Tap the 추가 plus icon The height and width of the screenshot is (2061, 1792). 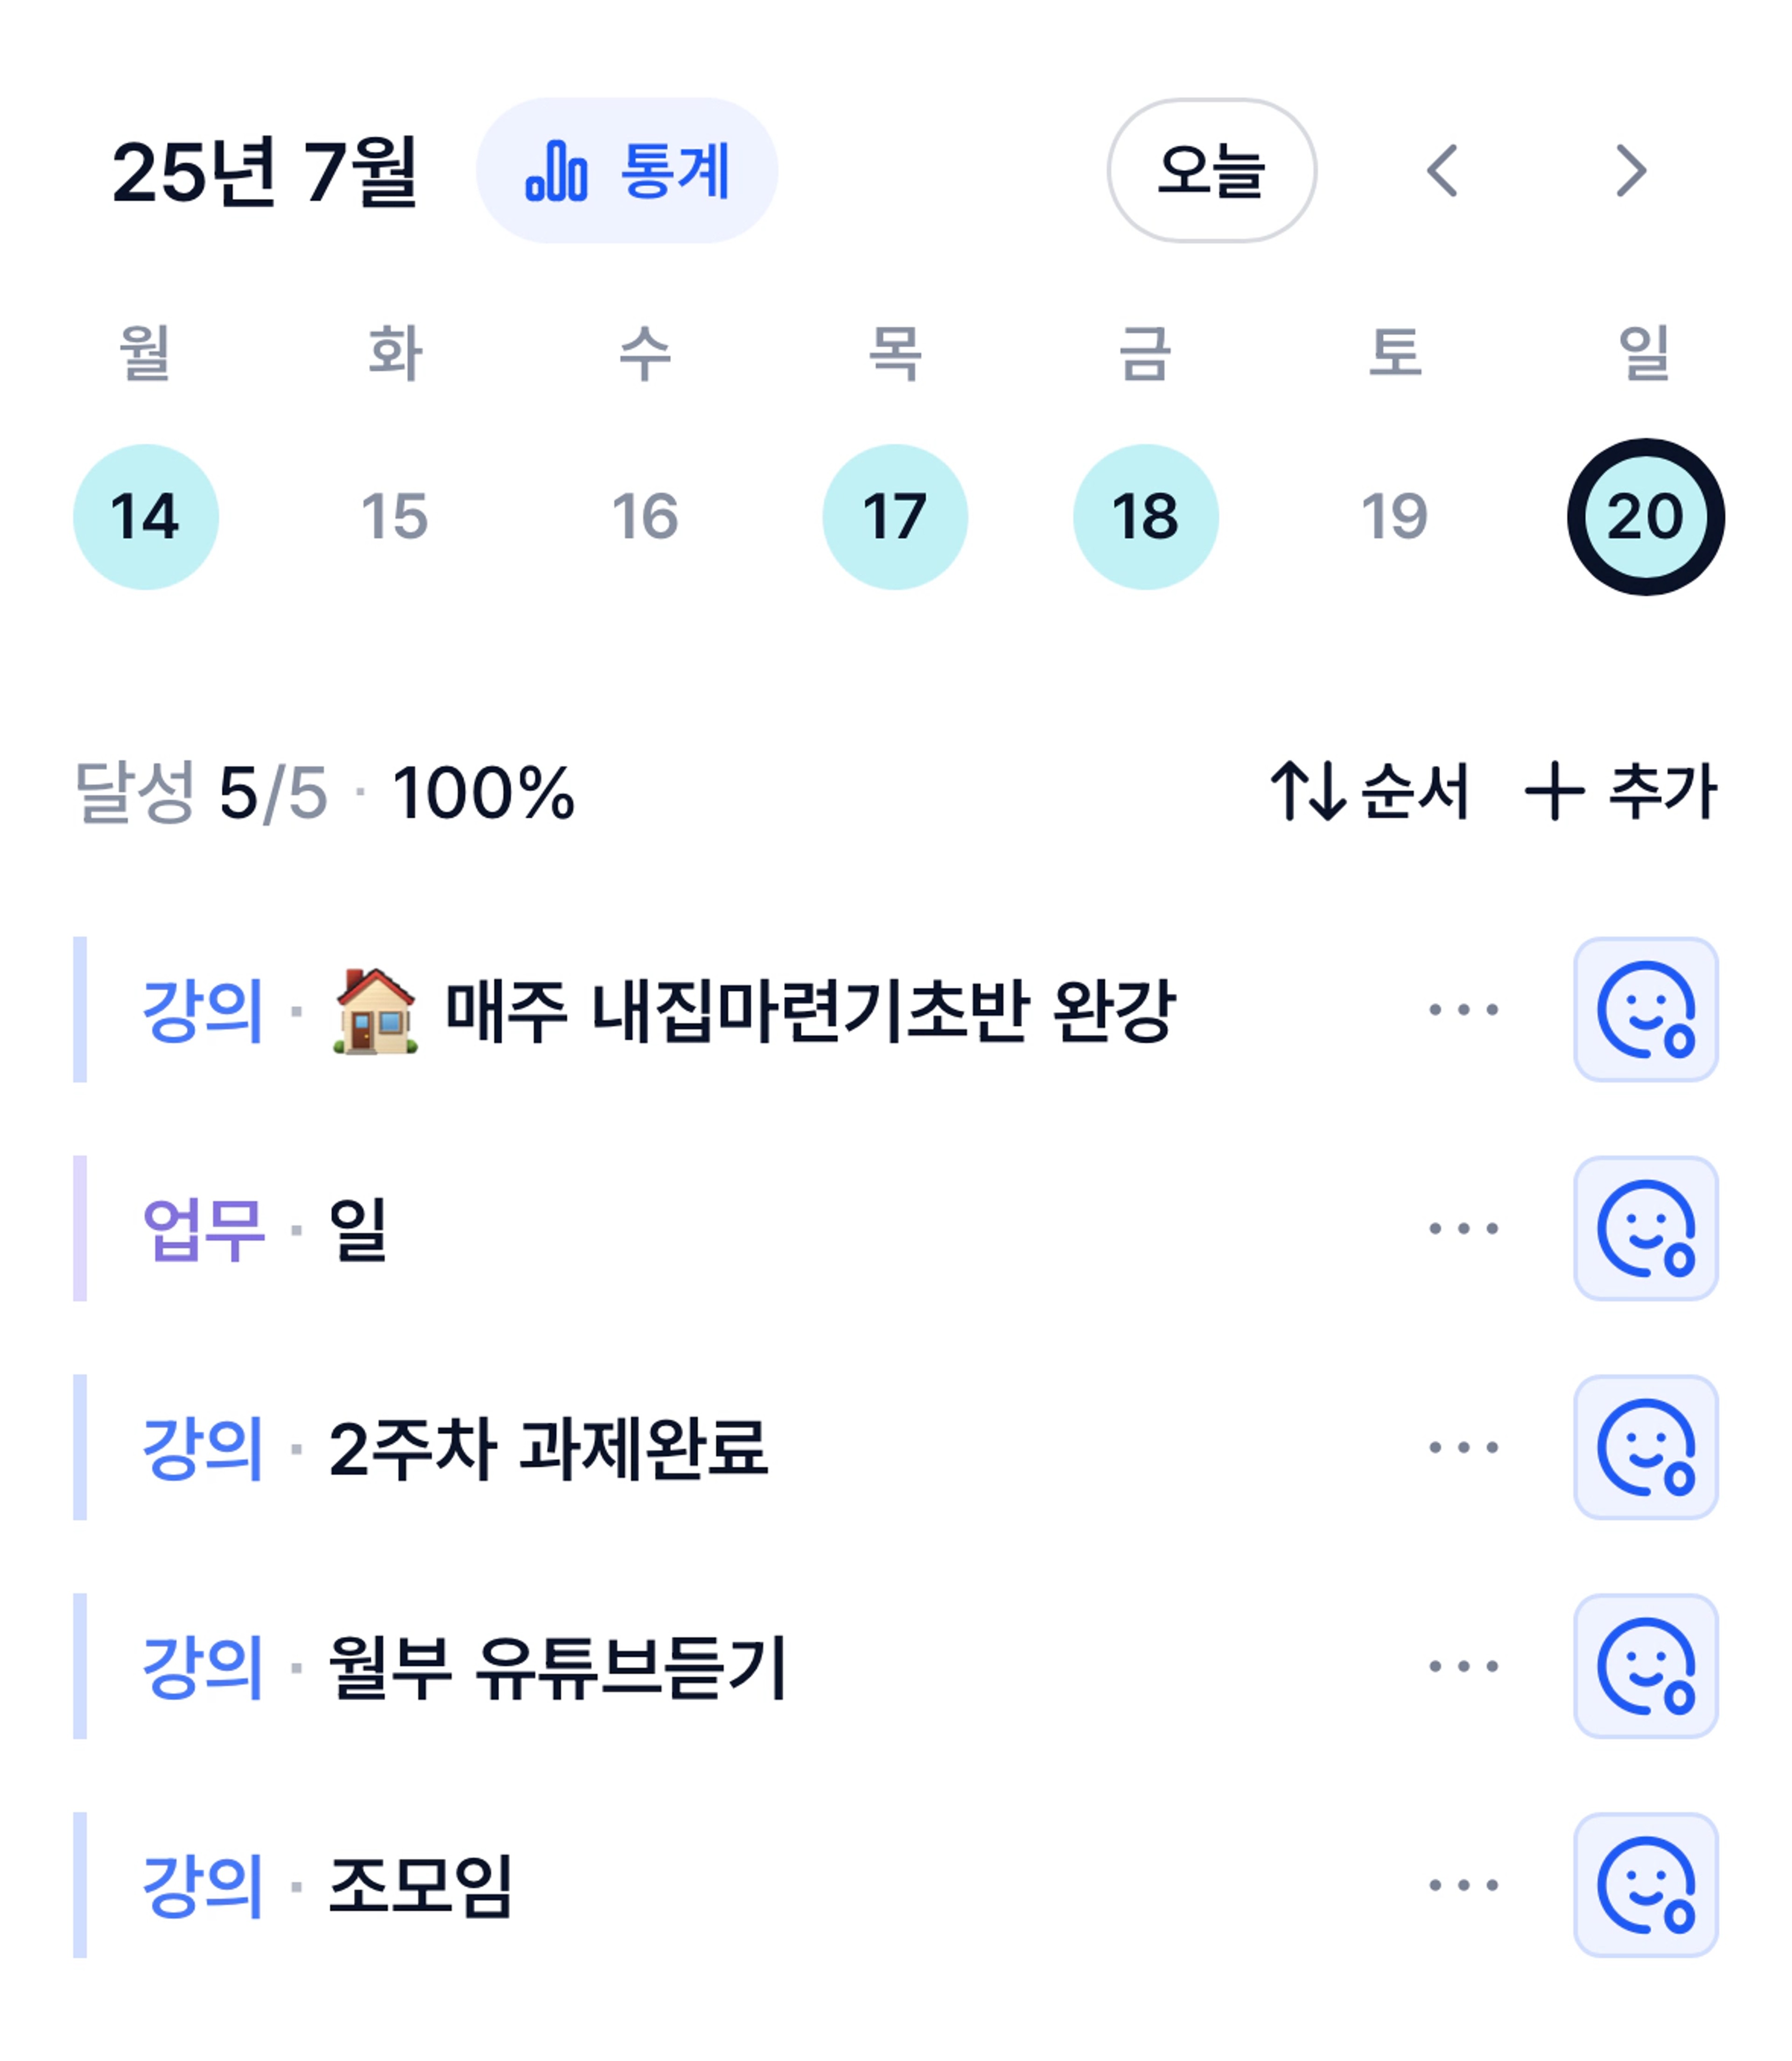tap(1554, 791)
